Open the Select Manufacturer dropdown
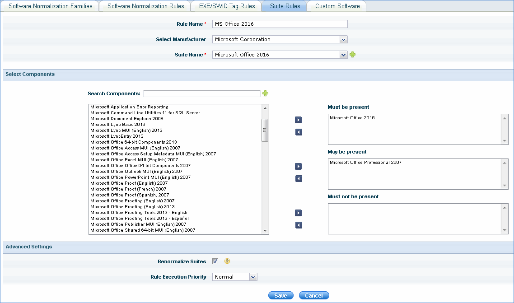The image size is (514, 303). click(x=344, y=39)
